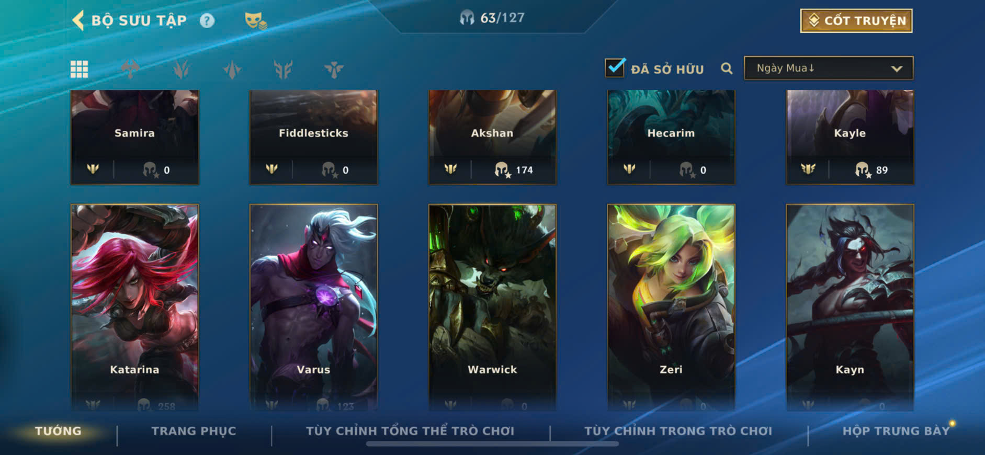Open the search magnifier icon

pos(727,69)
